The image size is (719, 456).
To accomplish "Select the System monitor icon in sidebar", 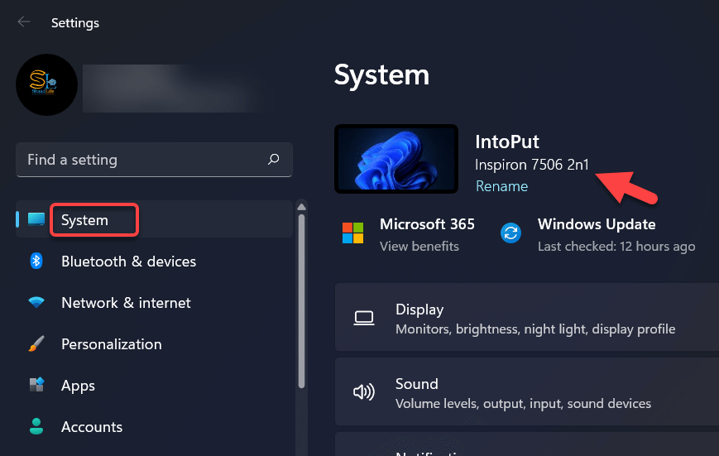I will (36, 219).
